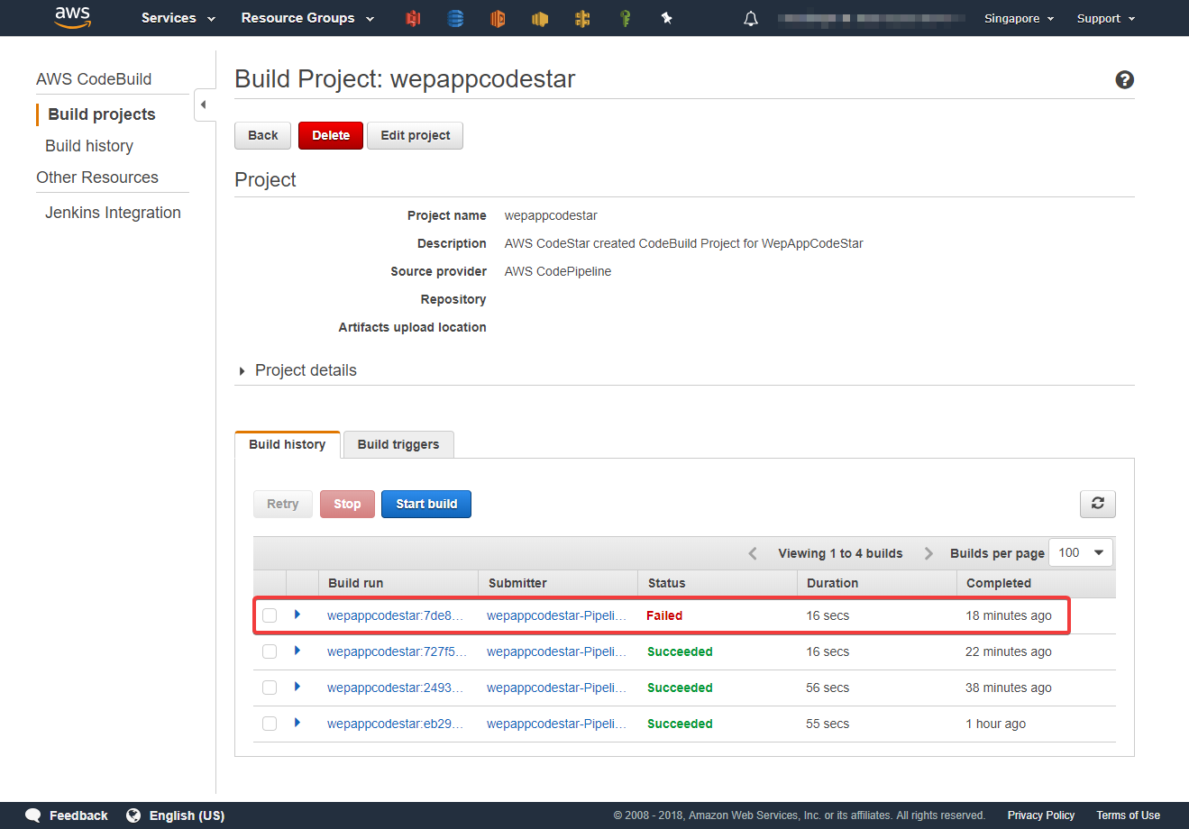Expand details of build wepappcodestar:7de8
This screenshot has width=1189, height=829.
(297, 615)
